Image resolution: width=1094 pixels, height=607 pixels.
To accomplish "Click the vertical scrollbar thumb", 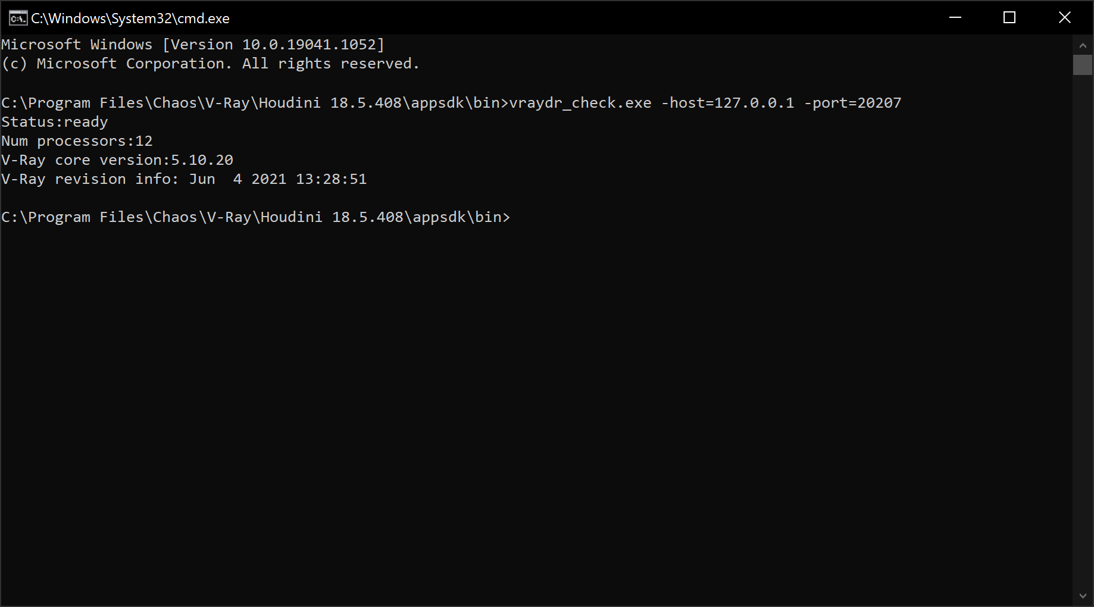I will [x=1083, y=65].
